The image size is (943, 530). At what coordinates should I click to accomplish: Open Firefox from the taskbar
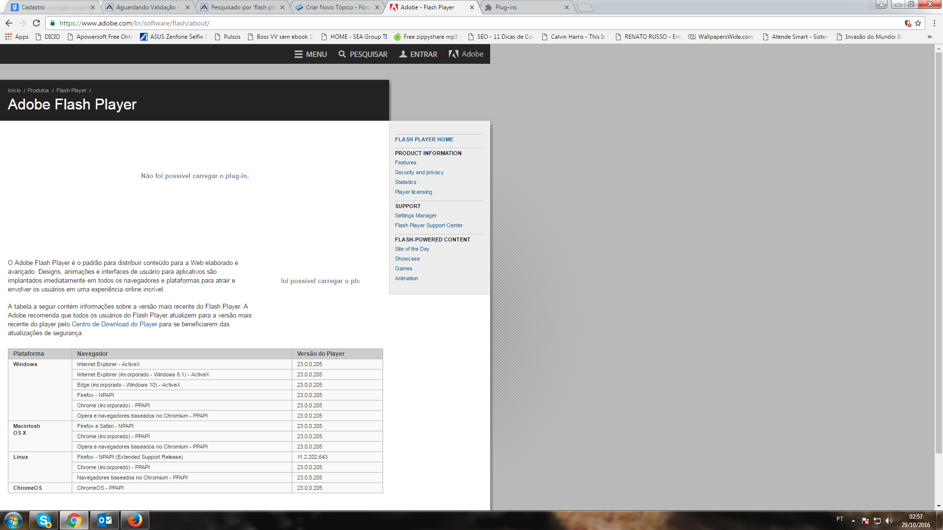click(135, 520)
